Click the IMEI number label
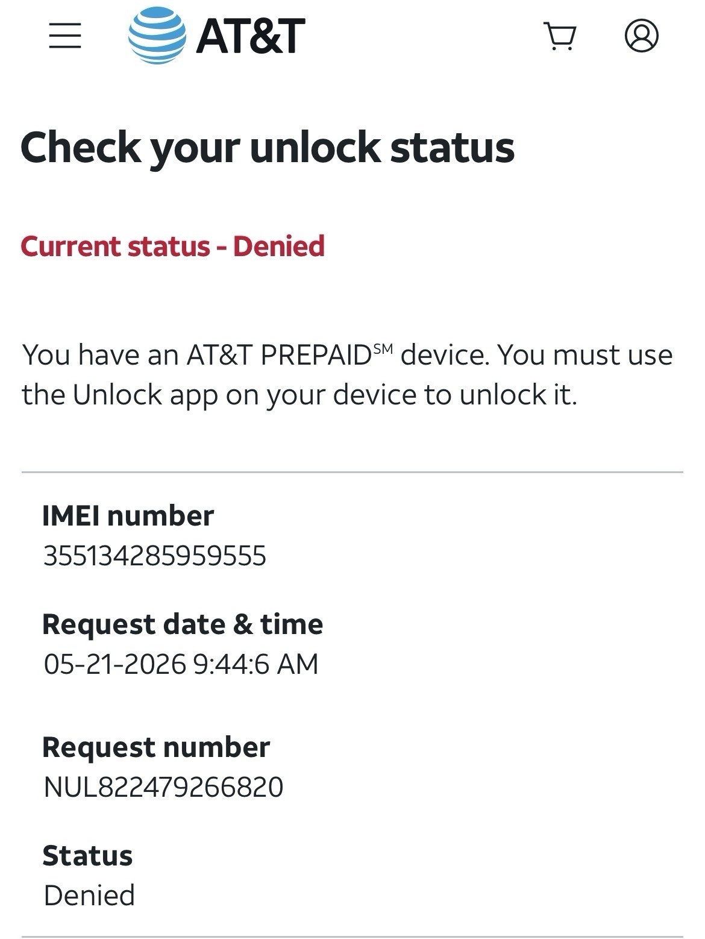Image resolution: width=705 pixels, height=939 pixels. click(x=128, y=516)
